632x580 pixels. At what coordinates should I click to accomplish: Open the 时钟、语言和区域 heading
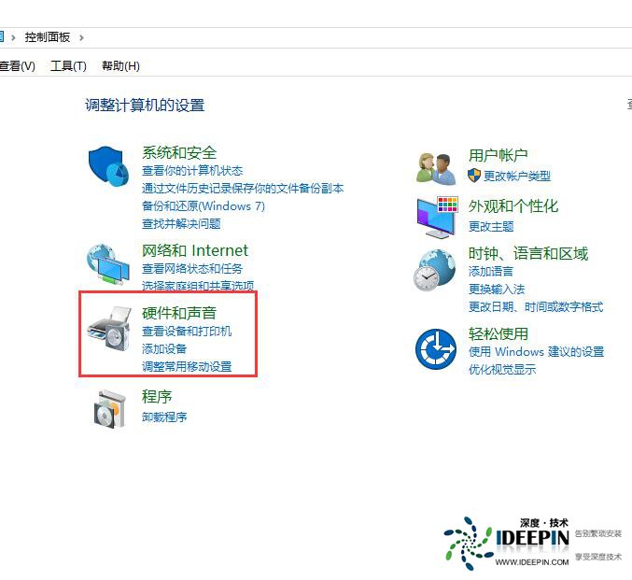click(x=528, y=254)
